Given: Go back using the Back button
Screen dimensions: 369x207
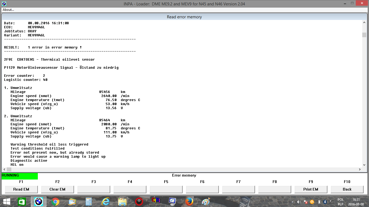Looking at the screenshot, I should [347, 189].
